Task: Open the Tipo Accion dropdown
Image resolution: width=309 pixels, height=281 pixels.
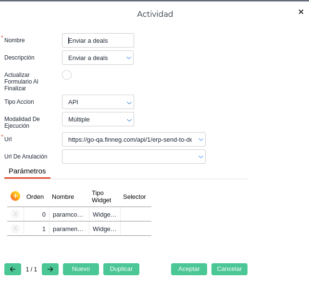Action: pos(129,102)
